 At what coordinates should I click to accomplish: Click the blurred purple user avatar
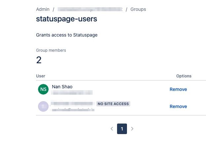pyautogui.click(x=43, y=106)
